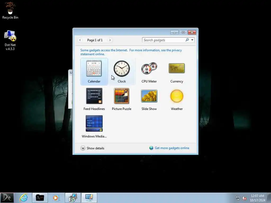This screenshot has width=271, height=203.
Task: Click the Windows Media... label
Action: point(94,136)
